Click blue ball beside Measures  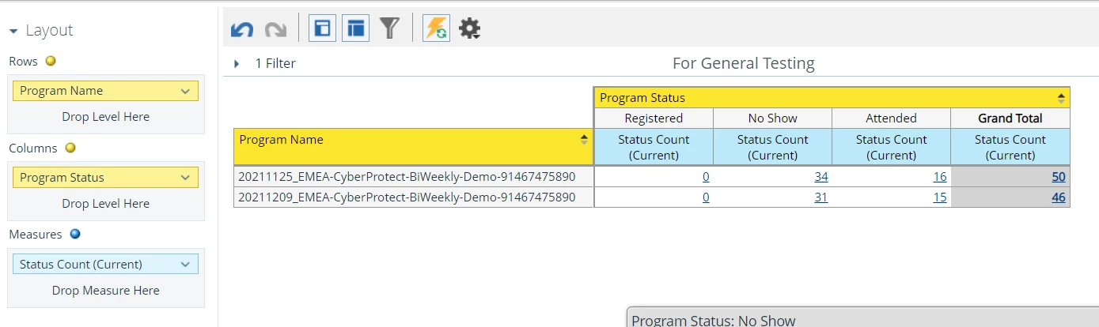75,234
